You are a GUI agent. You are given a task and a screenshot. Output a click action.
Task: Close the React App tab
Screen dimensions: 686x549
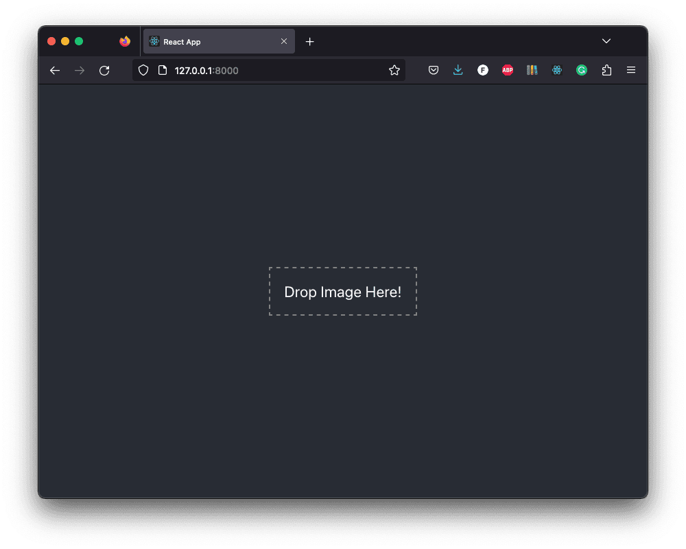point(284,41)
